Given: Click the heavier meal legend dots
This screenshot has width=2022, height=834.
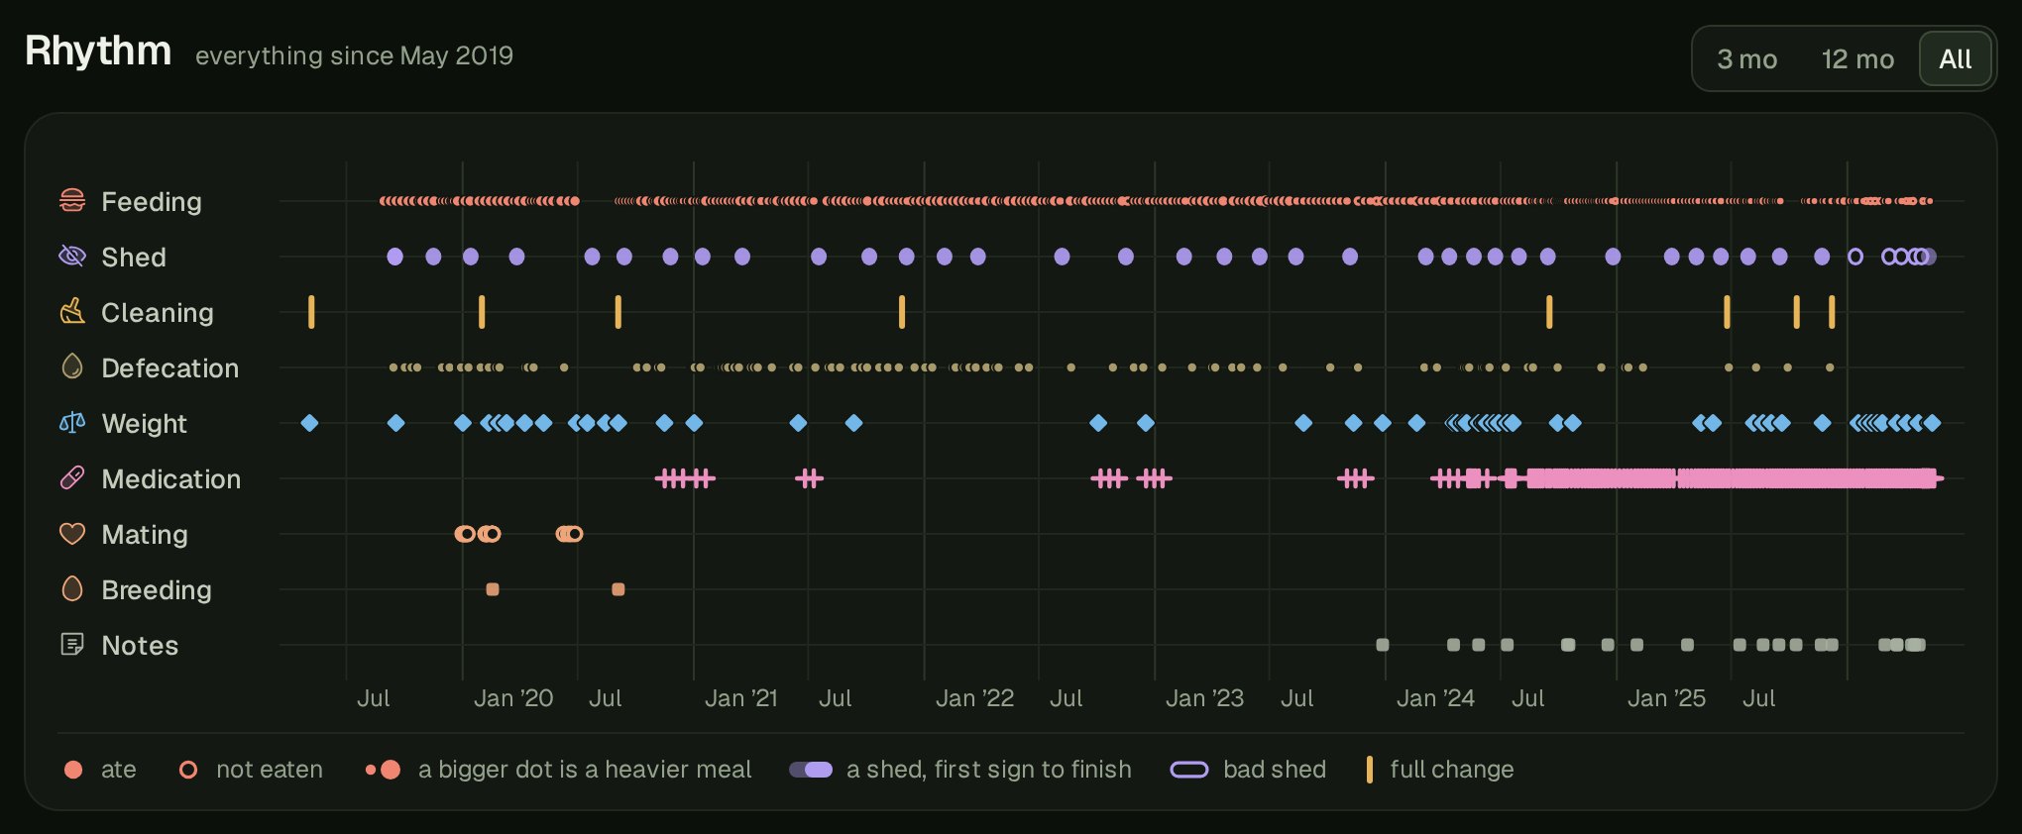Looking at the screenshot, I should tap(383, 770).
